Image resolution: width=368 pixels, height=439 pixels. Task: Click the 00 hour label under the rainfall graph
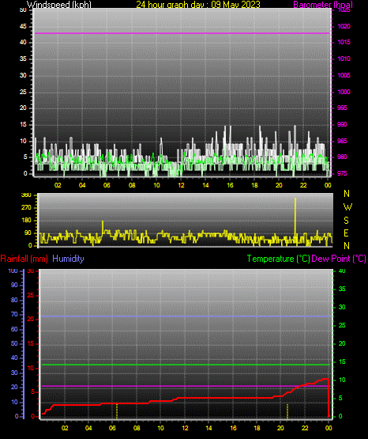click(x=329, y=428)
